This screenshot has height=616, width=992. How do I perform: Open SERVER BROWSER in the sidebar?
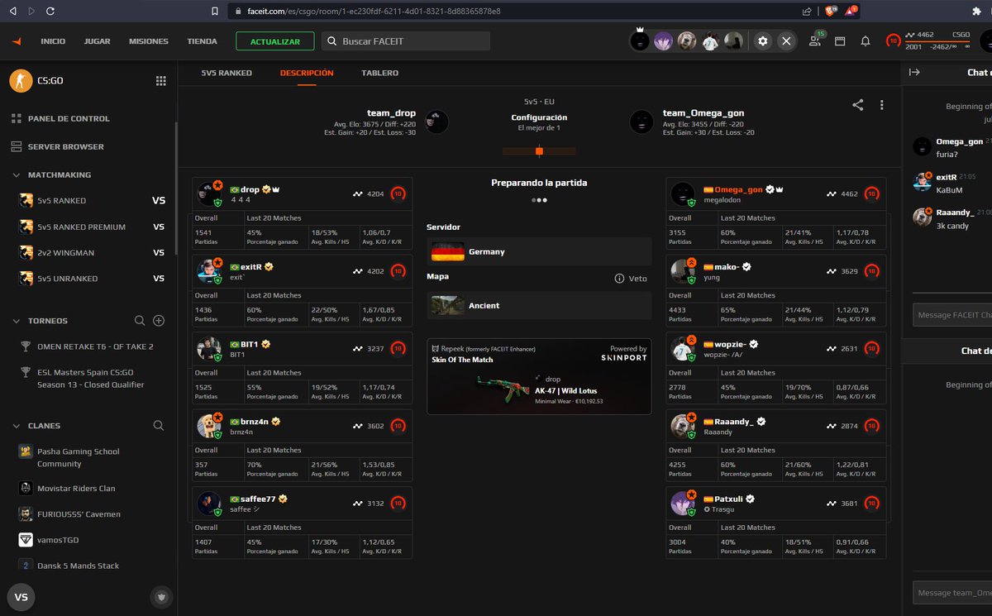point(66,147)
